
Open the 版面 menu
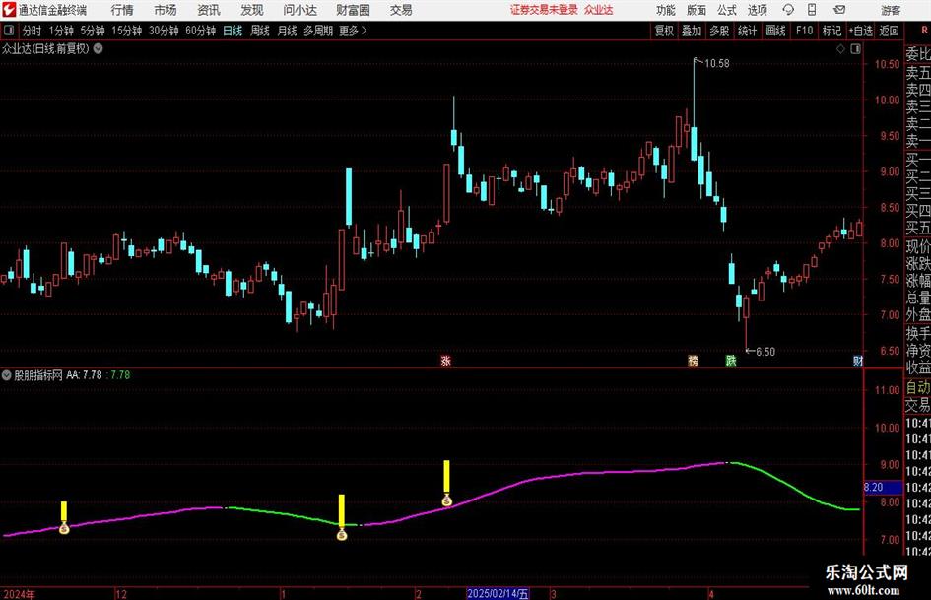[697, 10]
